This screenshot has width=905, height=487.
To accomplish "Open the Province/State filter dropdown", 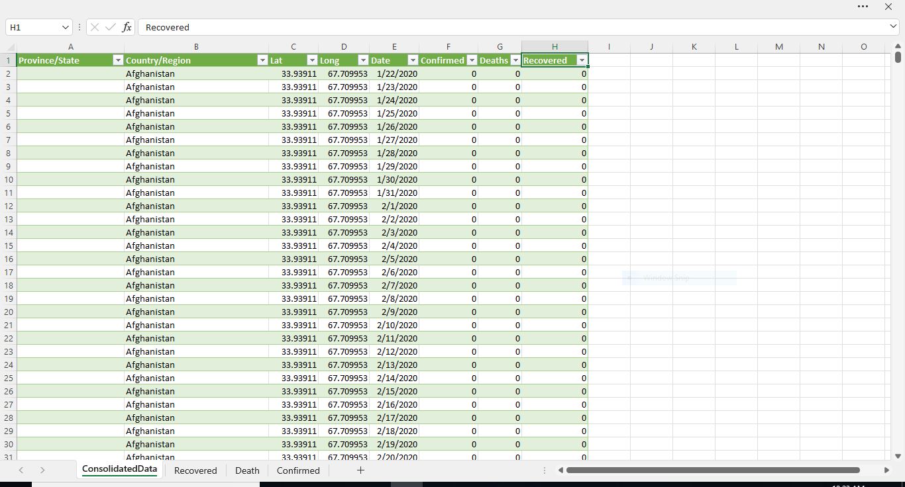I will tap(118, 60).
